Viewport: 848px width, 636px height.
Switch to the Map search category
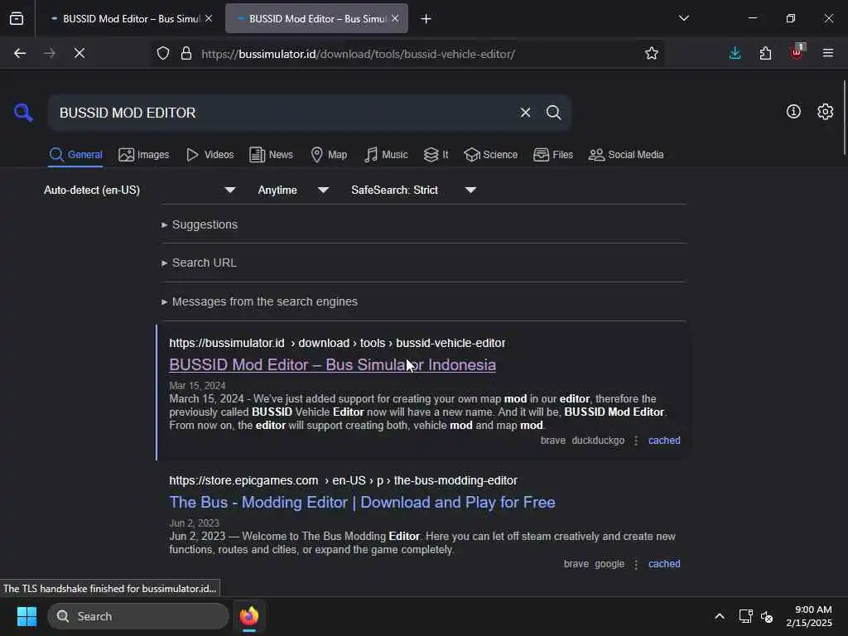(x=329, y=155)
